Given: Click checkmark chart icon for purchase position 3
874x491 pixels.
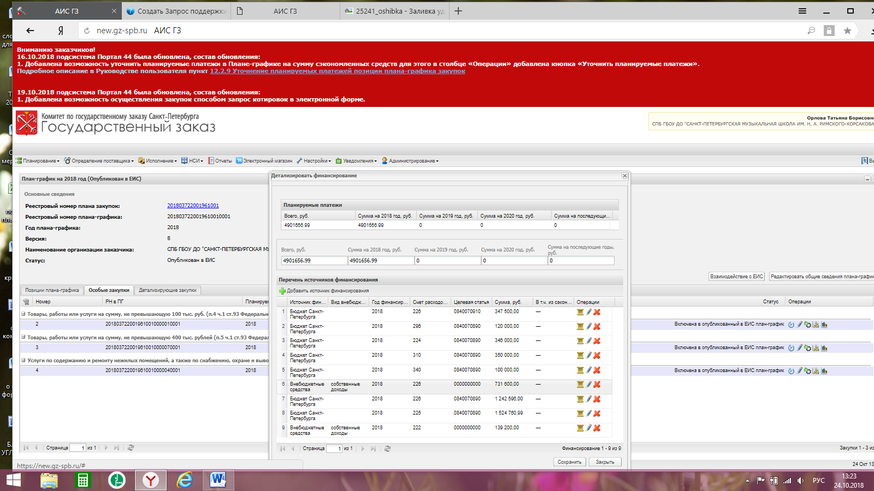Looking at the screenshot, I should tap(816, 348).
